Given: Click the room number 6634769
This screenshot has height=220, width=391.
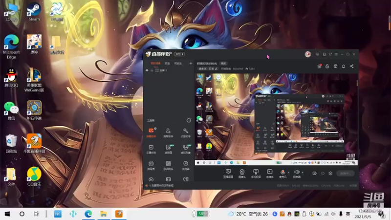Looking at the screenshot, I should (x=238, y=68).
